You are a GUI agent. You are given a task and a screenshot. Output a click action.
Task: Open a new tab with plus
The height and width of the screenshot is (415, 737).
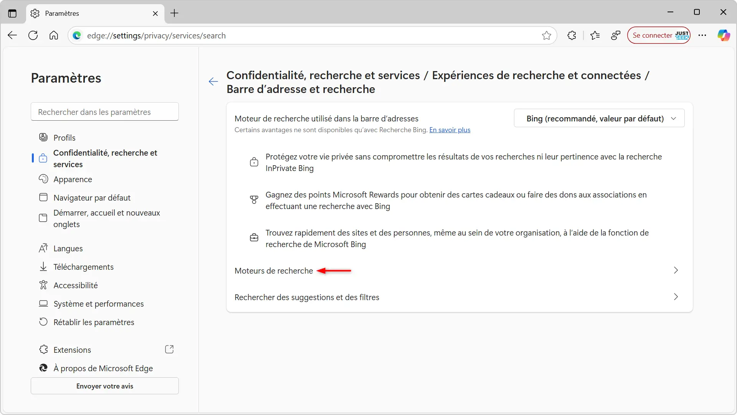174,13
